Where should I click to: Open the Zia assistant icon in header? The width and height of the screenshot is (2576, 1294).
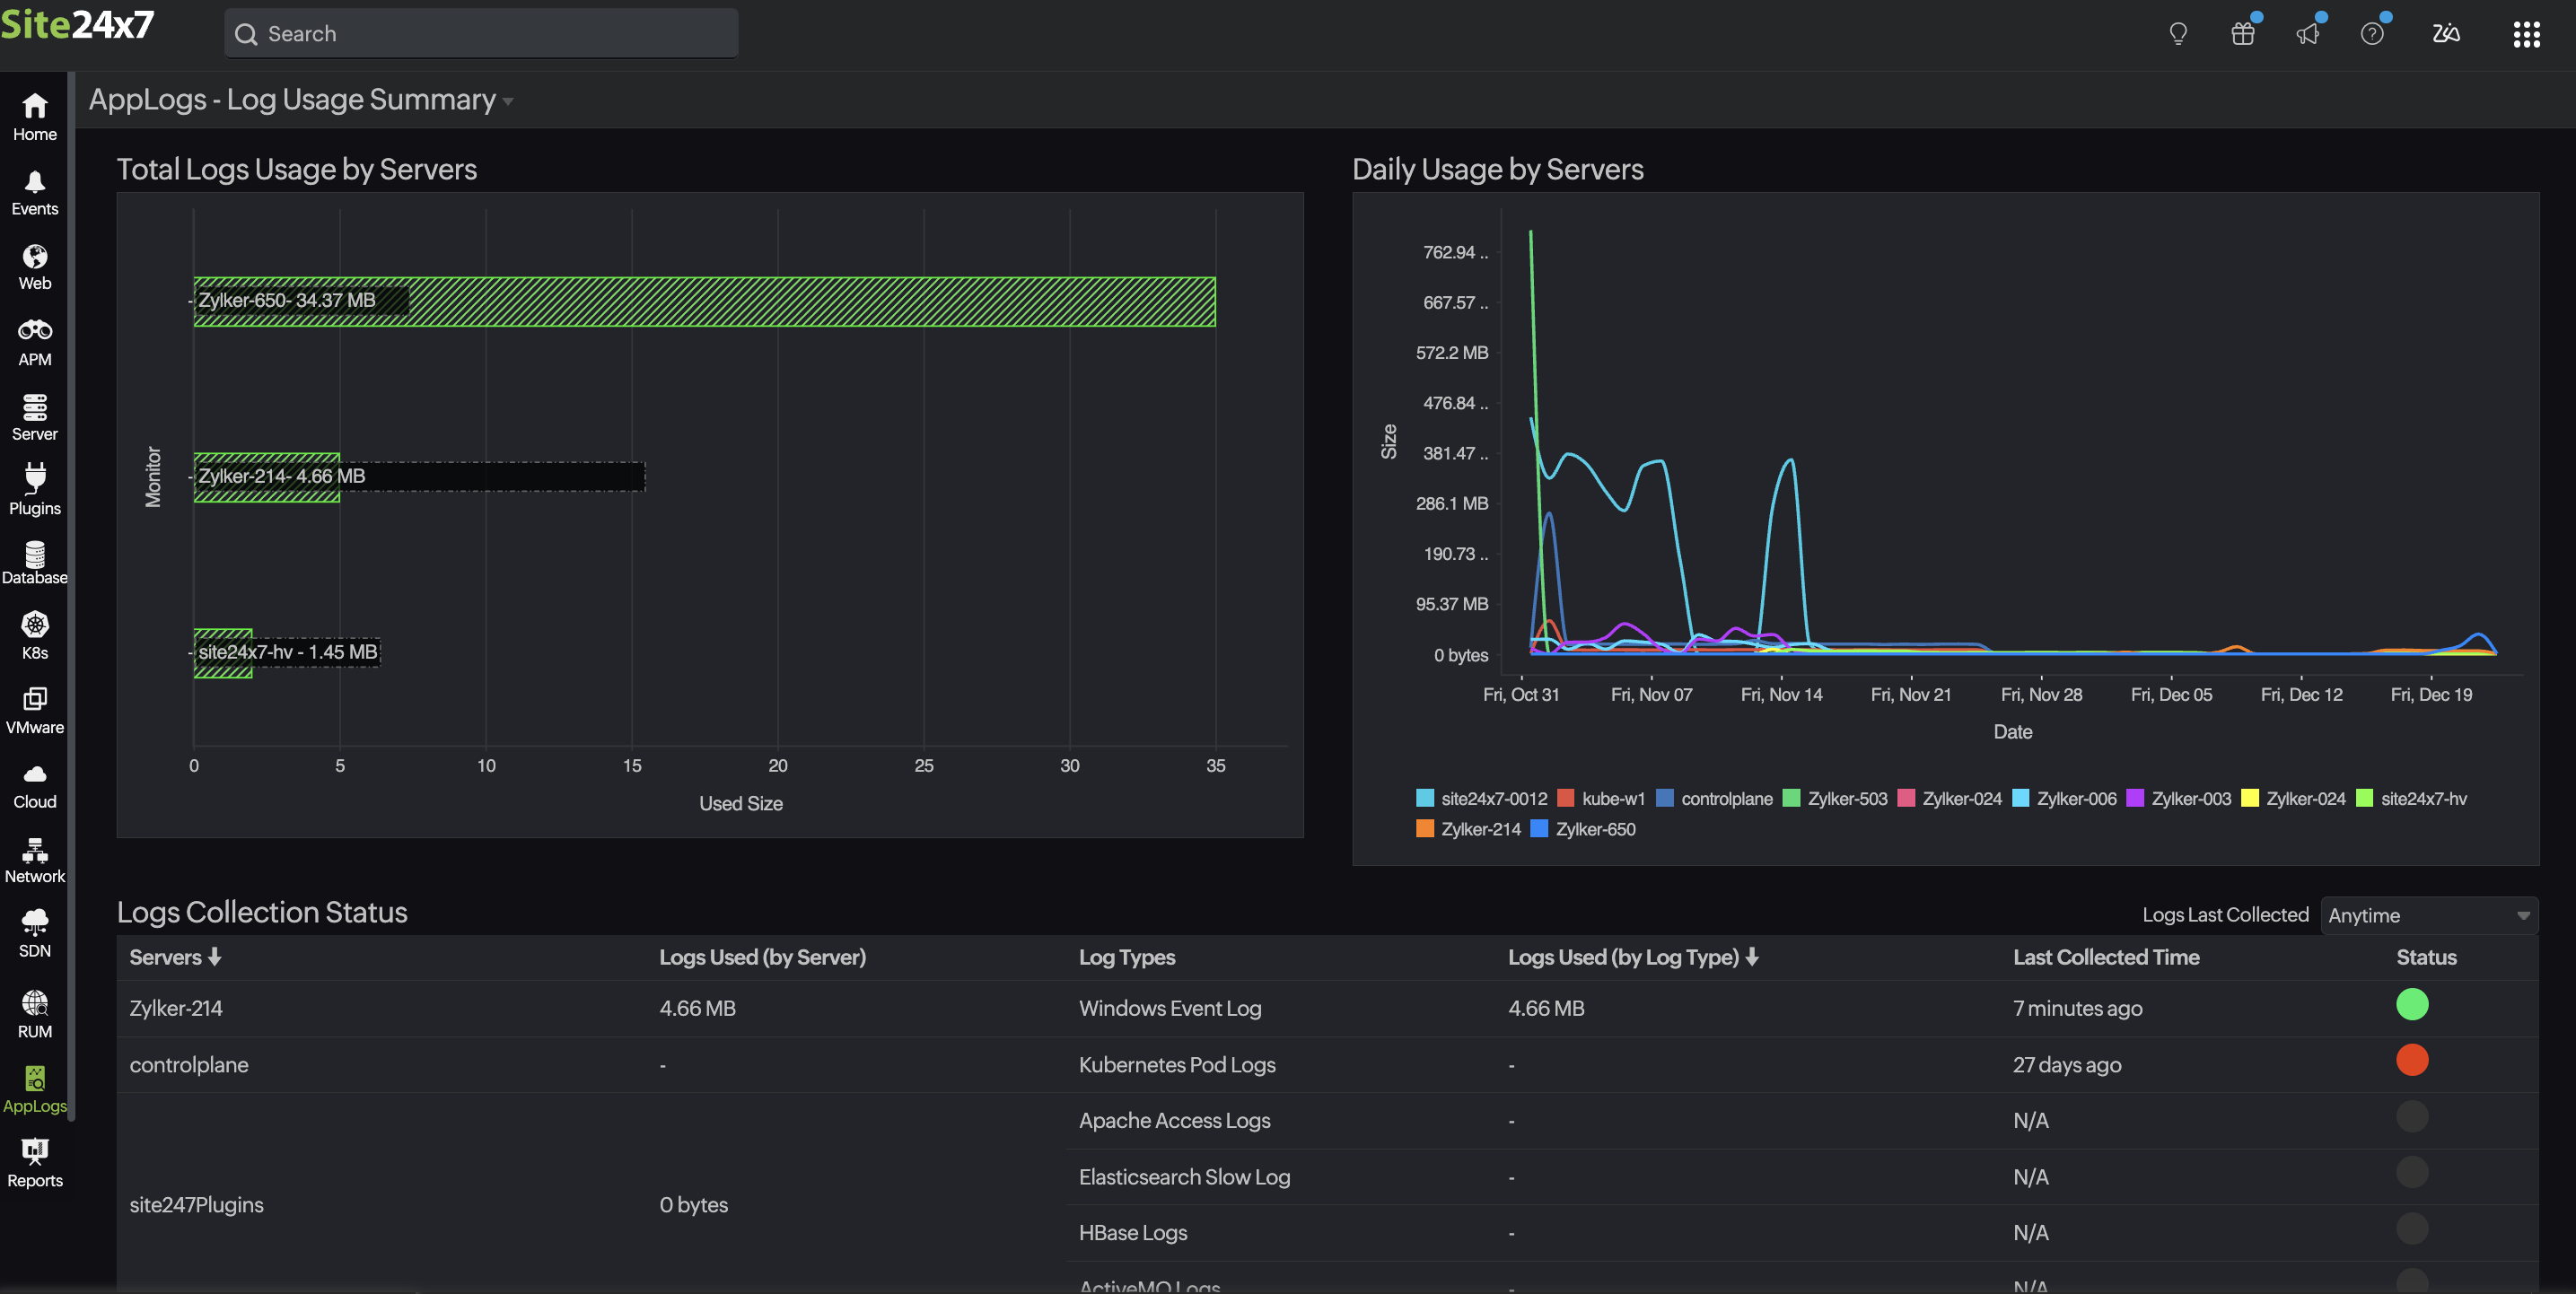2446,33
